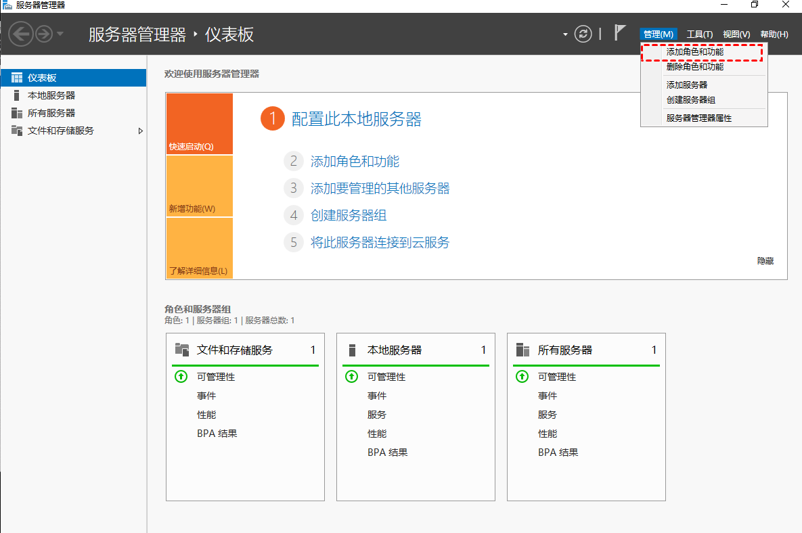The image size is (802, 533).
Task: Click the back navigation arrow icon
Action: point(21,34)
